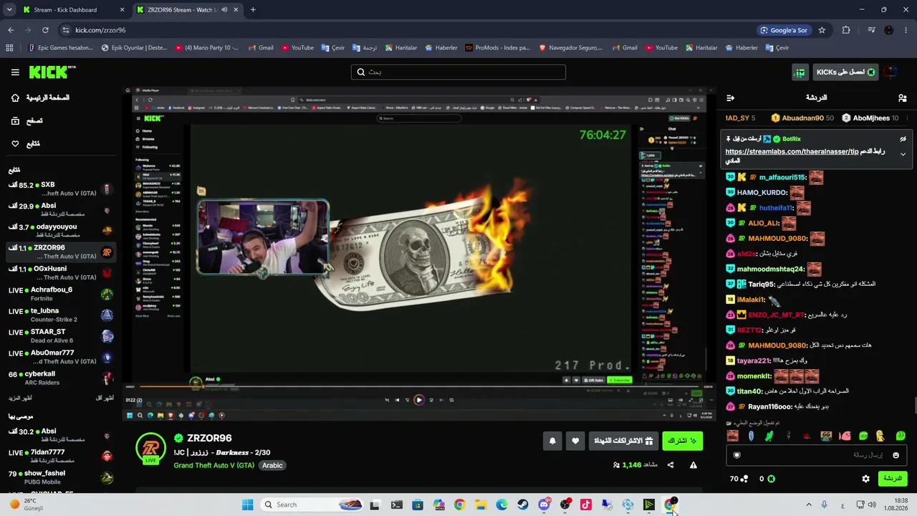Open SXB channel in following list

(61, 189)
